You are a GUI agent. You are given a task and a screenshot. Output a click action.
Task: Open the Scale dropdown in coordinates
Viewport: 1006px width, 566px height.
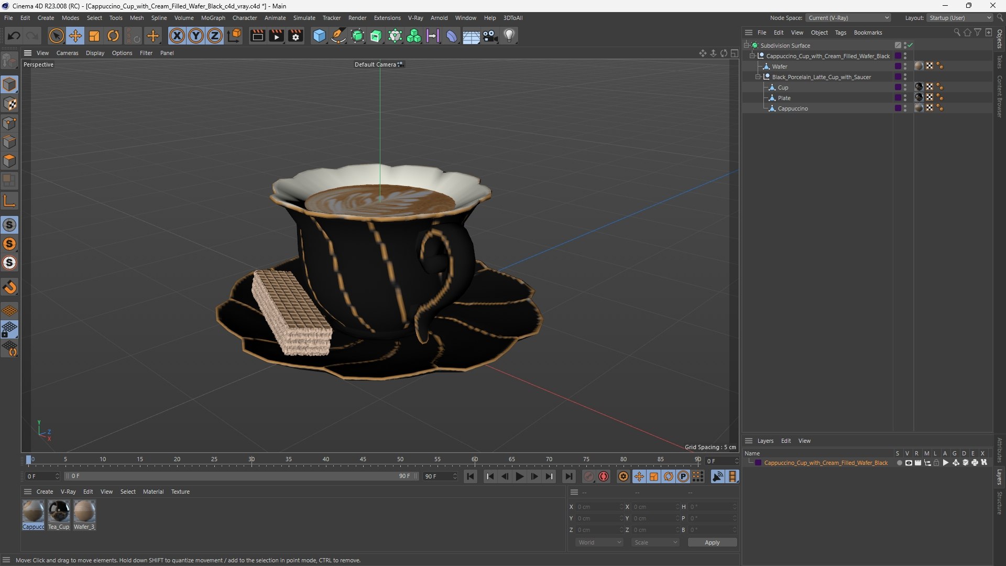click(655, 542)
